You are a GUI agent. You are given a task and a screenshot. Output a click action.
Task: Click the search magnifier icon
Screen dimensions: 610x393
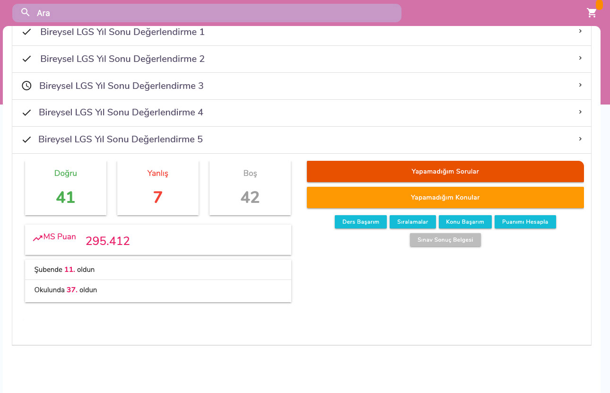pyautogui.click(x=26, y=12)
